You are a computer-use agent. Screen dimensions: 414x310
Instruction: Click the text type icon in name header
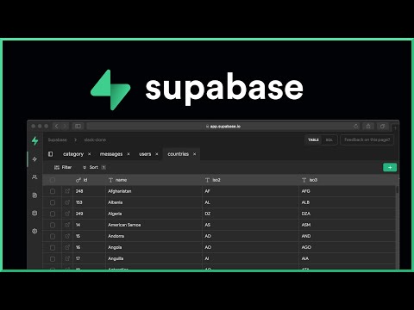tap(110, 180)
